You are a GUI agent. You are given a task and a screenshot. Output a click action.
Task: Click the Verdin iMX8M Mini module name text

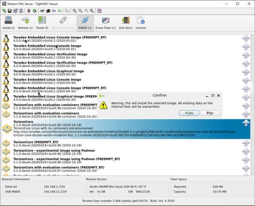click(x=118, y=187)
